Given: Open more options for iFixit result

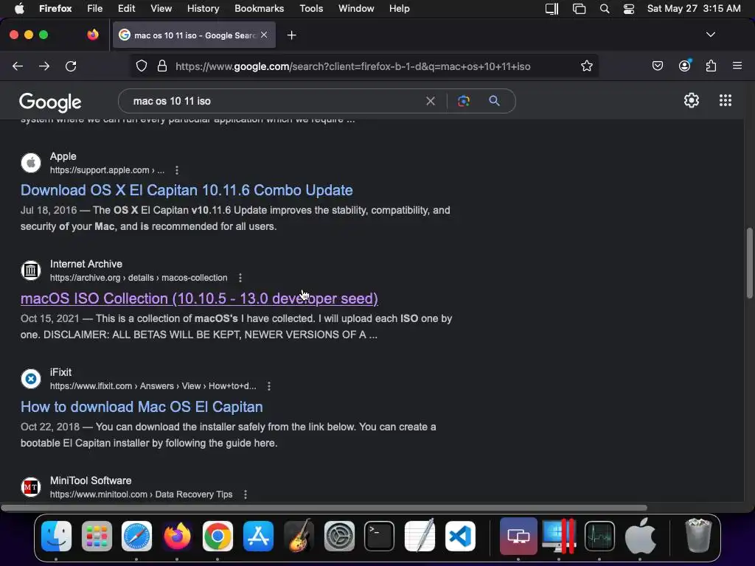Looking at the screenshot, I should point(269,386).
